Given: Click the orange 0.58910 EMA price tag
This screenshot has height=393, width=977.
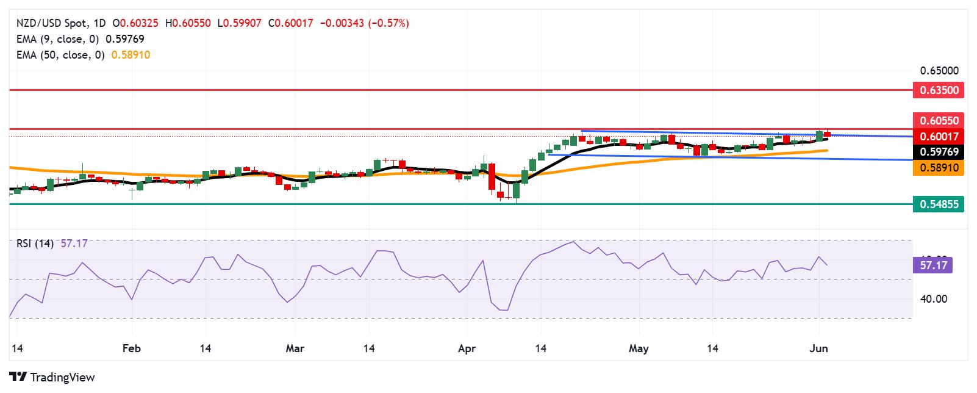Looking at the screenshot, I should point(939,167).
